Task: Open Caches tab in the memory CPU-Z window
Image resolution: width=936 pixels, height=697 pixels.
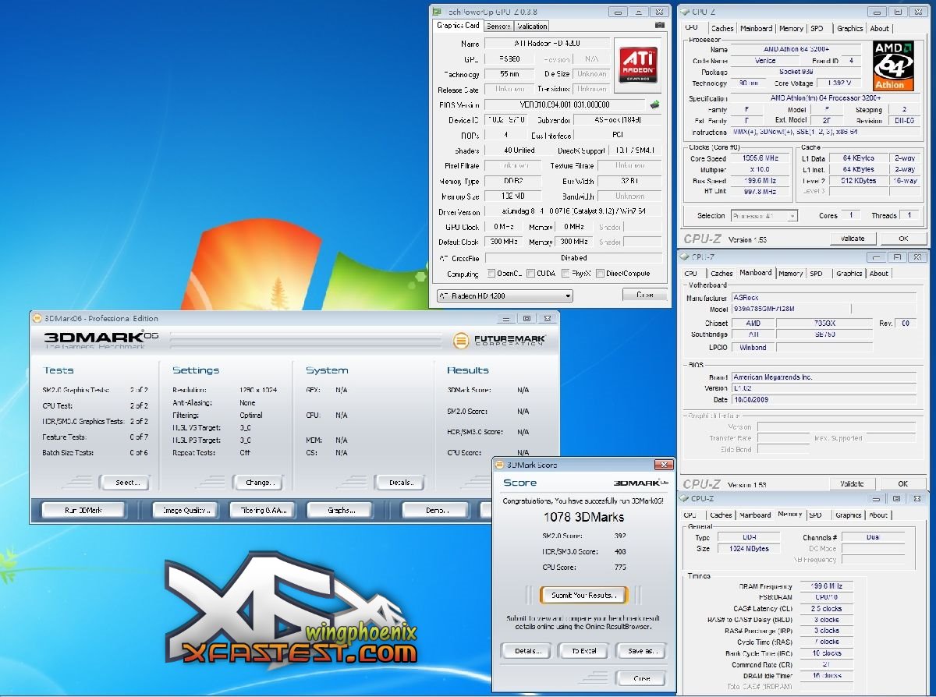Action: (x=721, y=515)
